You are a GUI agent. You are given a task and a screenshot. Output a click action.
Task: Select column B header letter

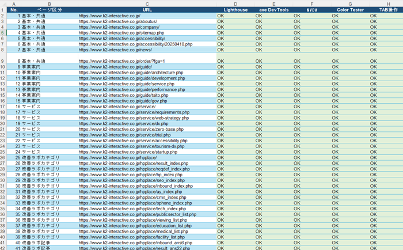[x=50, y=4]
